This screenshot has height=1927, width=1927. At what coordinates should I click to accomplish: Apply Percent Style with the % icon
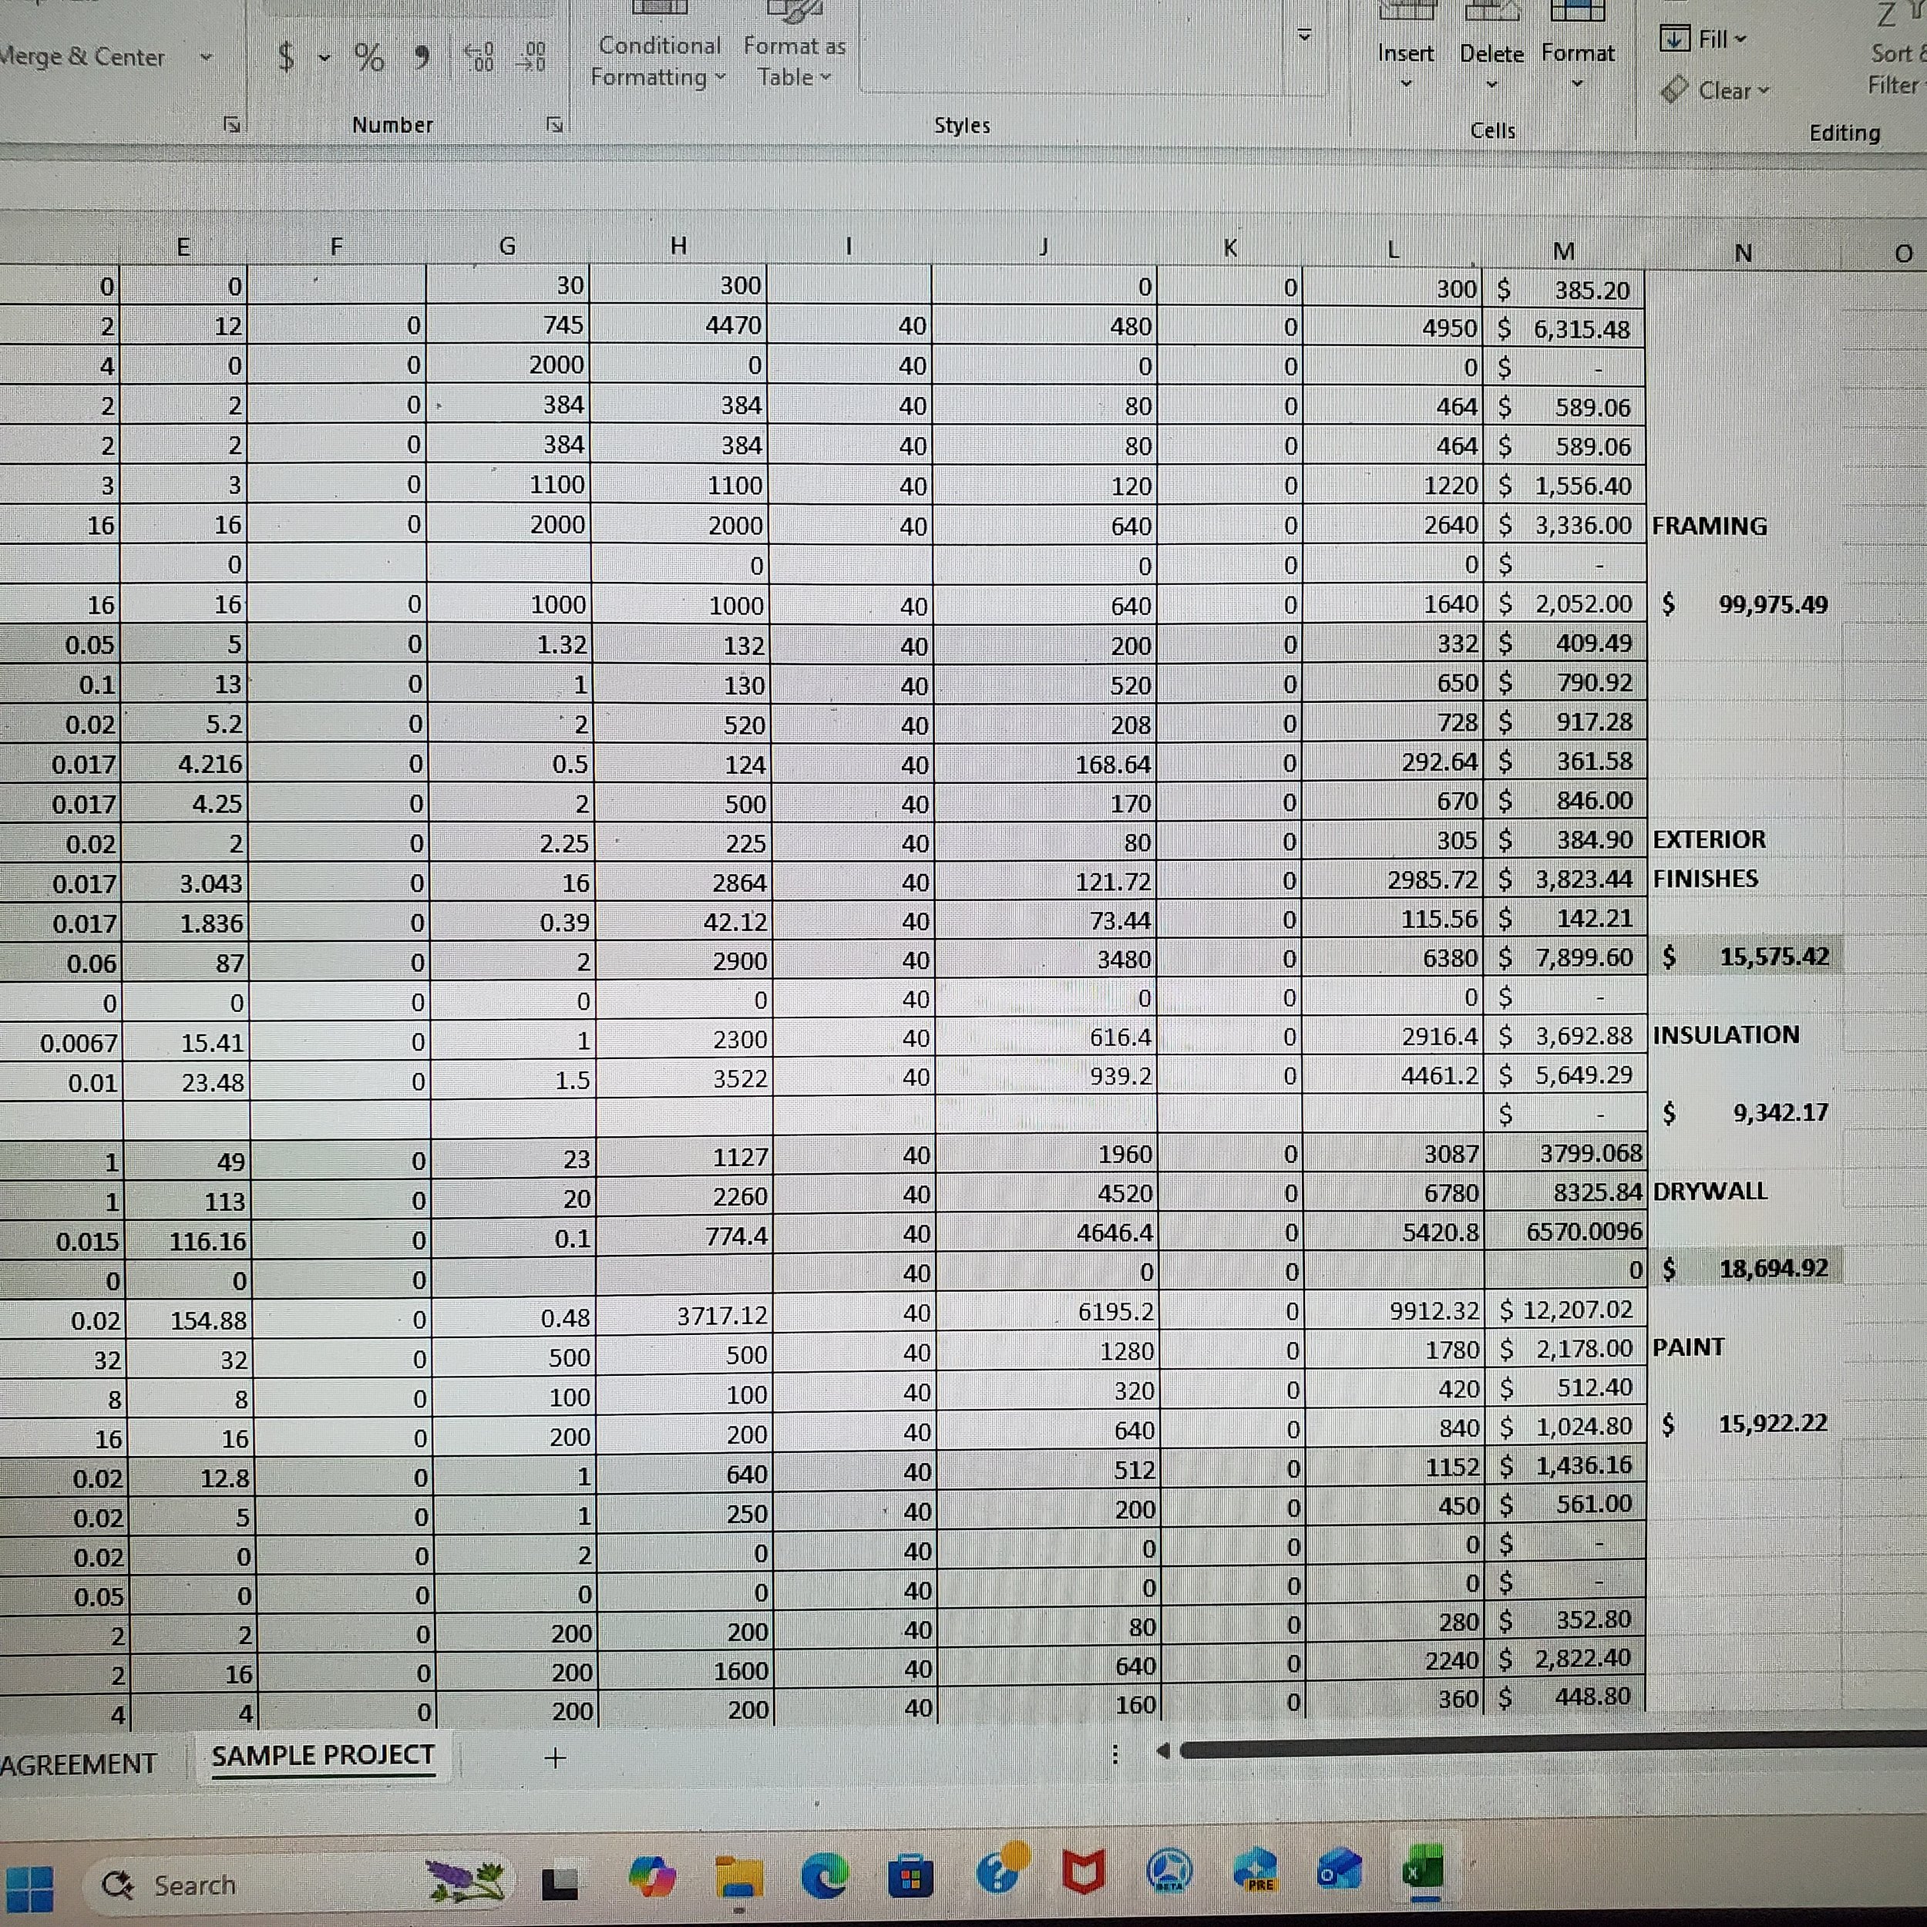(369, 57)
